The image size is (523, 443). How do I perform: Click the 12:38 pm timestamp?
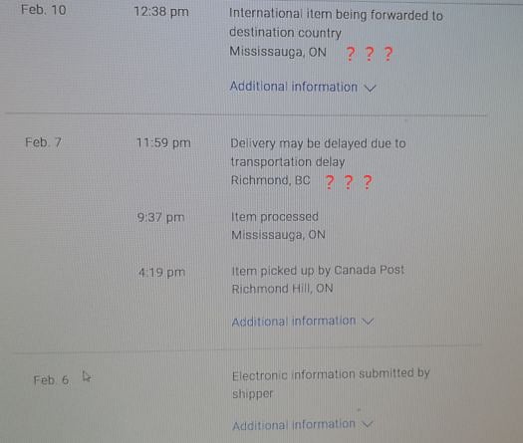pos(161,12)
